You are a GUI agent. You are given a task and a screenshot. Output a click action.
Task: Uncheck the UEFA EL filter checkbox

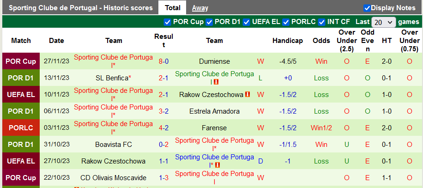[x=247, y=22]
